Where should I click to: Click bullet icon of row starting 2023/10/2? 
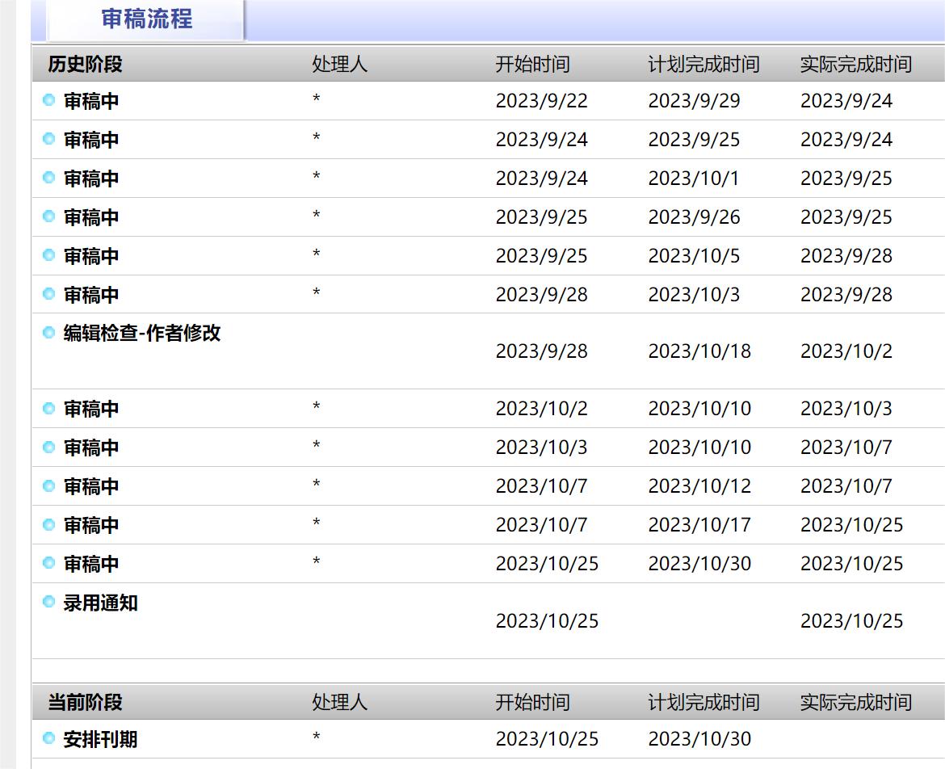(48, 408)
